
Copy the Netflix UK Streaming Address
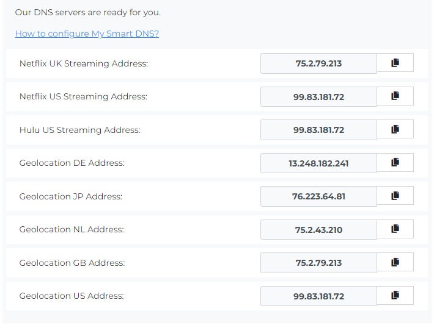pos(395,63)
